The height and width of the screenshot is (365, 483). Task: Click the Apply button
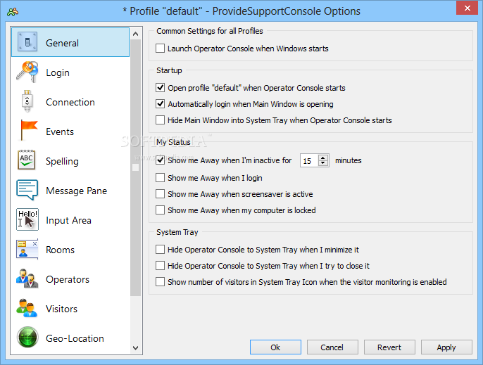(x=446, y=347)
